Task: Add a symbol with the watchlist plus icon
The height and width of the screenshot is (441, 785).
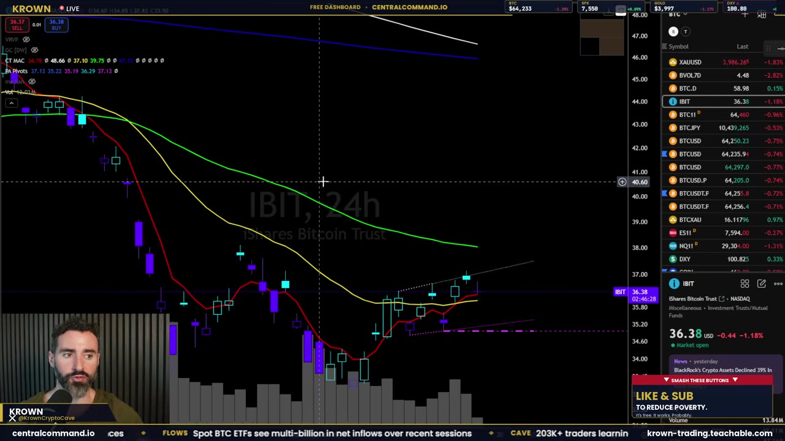Action: point(745,15)
